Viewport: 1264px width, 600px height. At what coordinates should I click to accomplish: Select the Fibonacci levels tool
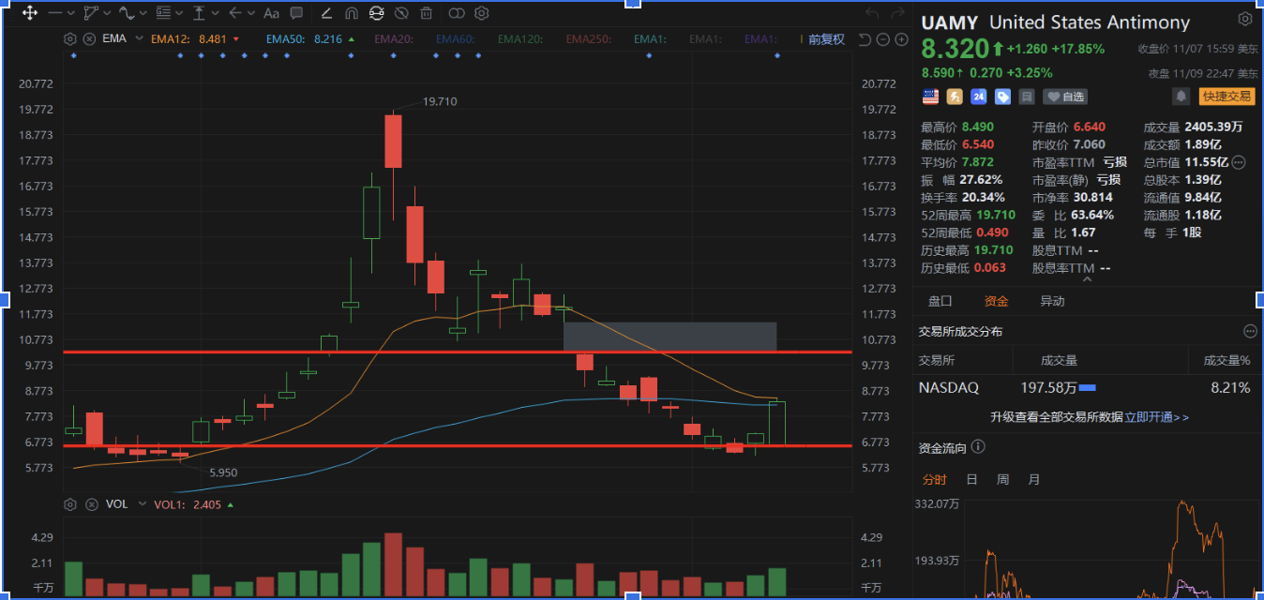pos(164,13)
